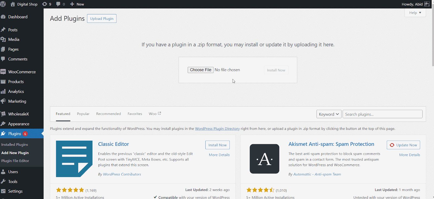434x199 pixels.
Task: Click the Howdy, Abid account text
Action: pos(412,4)
